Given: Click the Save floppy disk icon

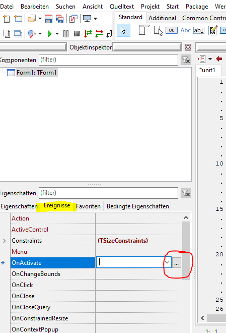Looking at the screenshot, I should pos(48,19).
